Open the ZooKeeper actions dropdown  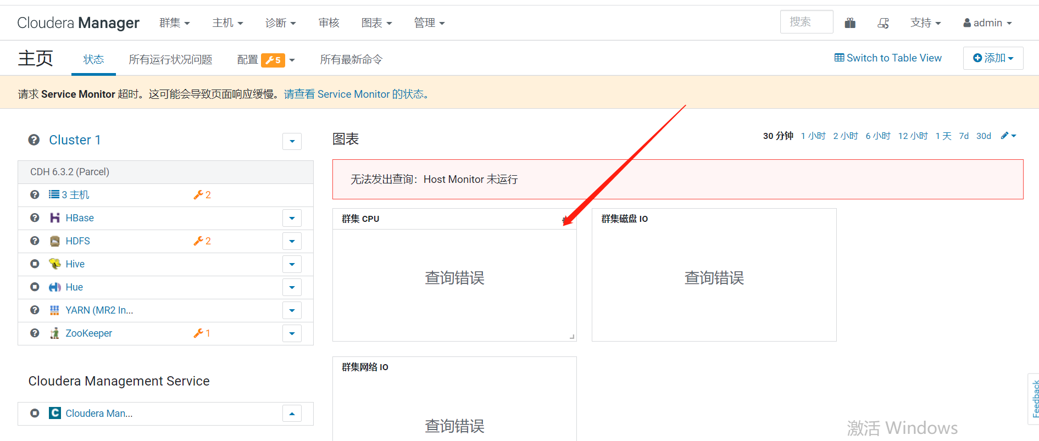coord(292,333)
